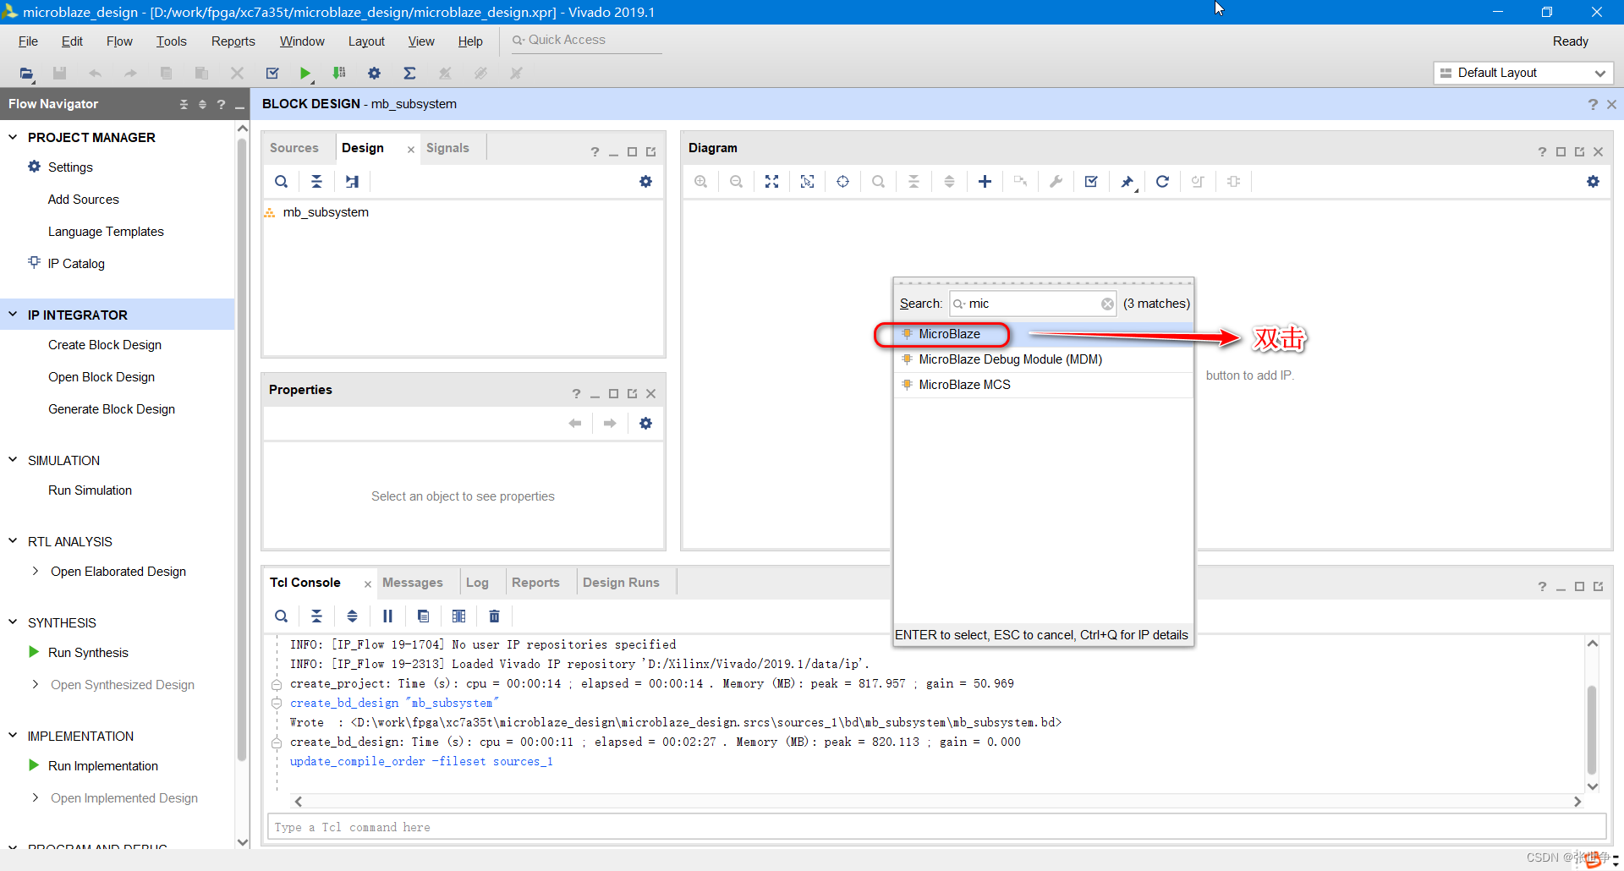The height and width of the screenshot is (871, 1624).
Task: Collapse the IP INTEGRATOR section
Action: (13, 315)
